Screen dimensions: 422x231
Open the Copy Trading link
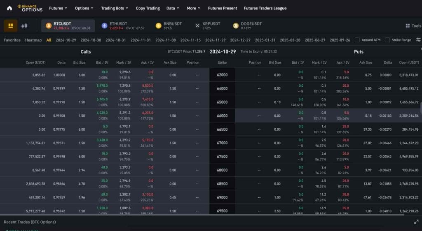[x=148, y=8]
